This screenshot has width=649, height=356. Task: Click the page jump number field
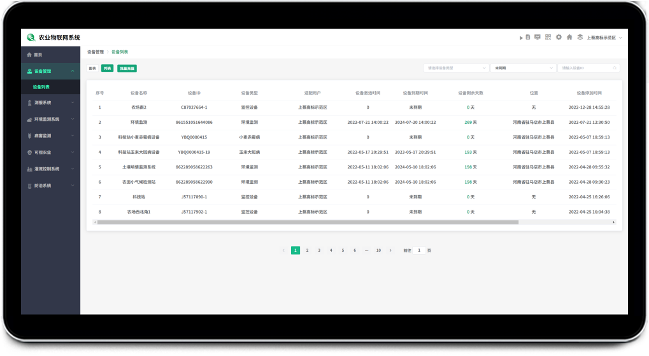tap(419, 250)
